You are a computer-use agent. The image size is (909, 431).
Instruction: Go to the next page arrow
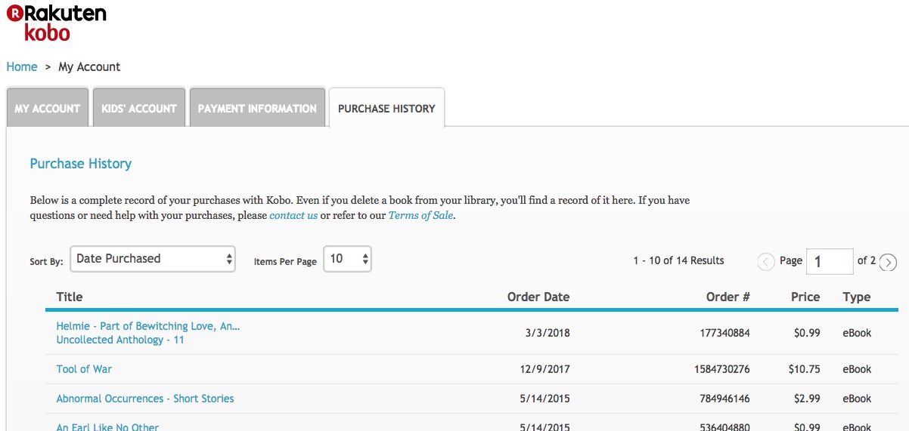click(889, 262)
